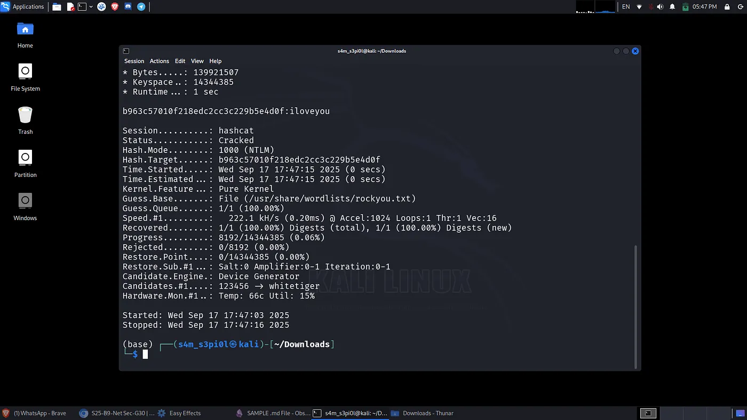Open the notifications bell icon
Image resolution: width=747 pixels, height=420 pixels.
672,7
